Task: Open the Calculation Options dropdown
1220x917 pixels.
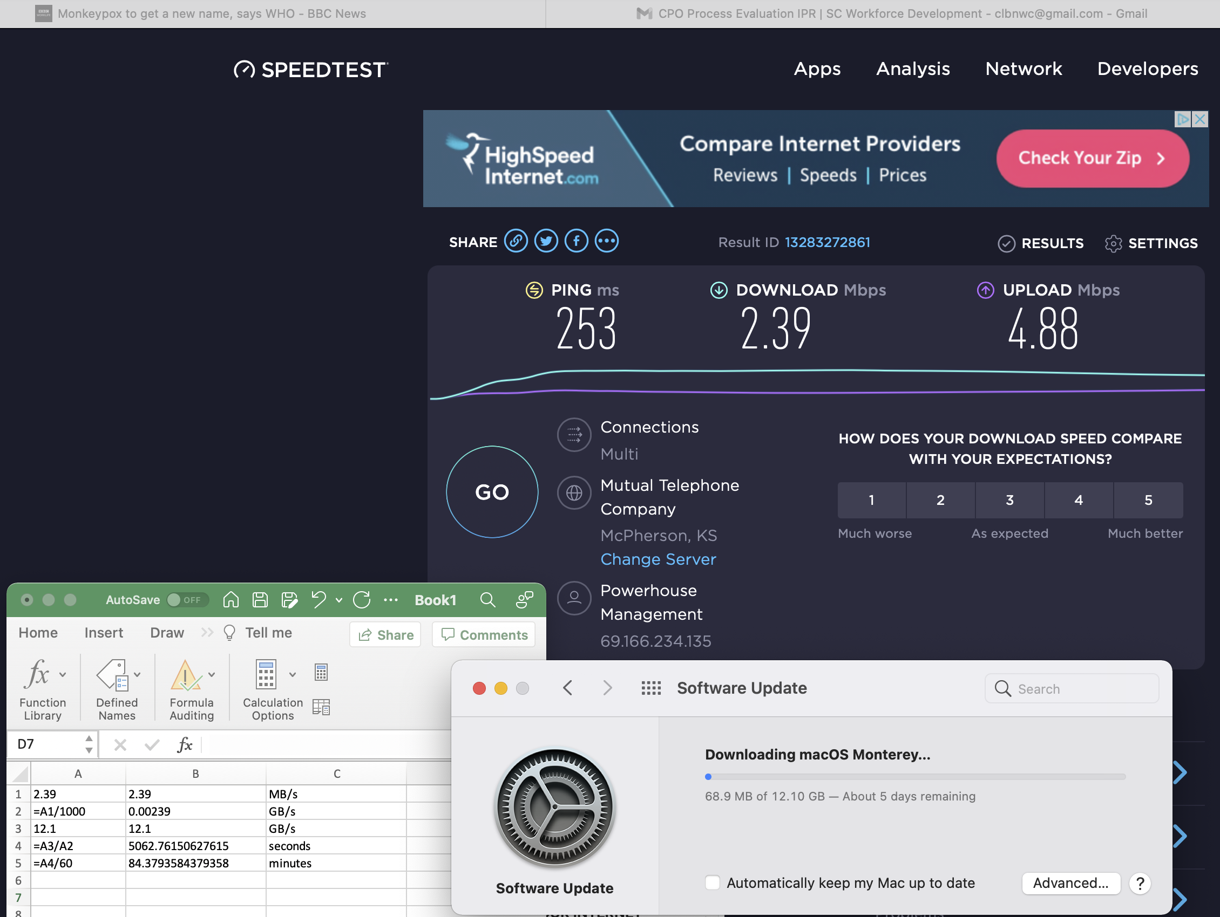Action: 293,674
